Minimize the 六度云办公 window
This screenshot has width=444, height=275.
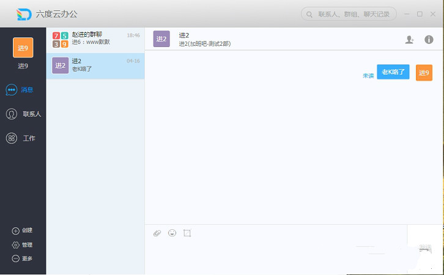[407, 14]
